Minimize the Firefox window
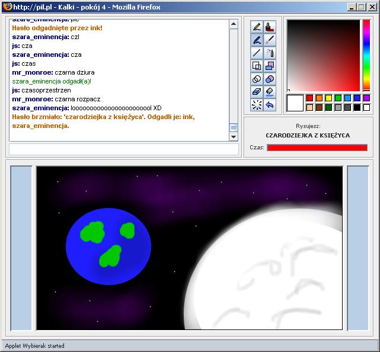 click(352, 7)
